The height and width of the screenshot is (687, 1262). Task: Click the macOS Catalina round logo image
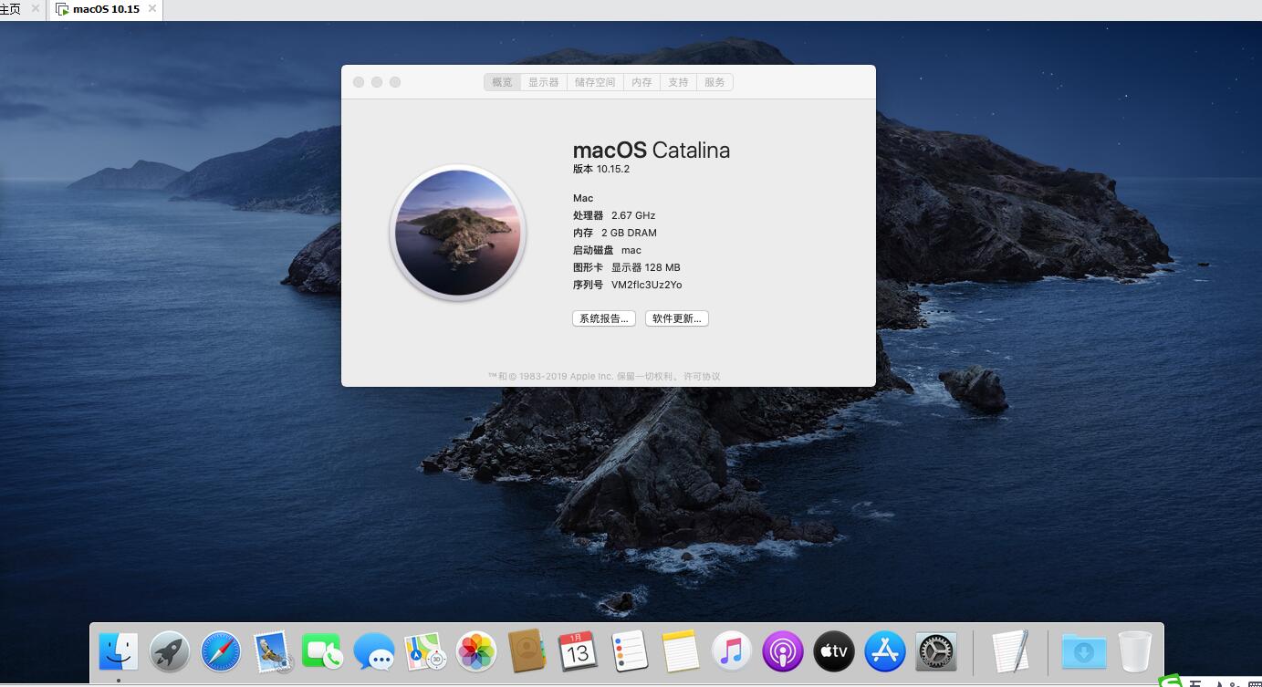pos(458,233)
